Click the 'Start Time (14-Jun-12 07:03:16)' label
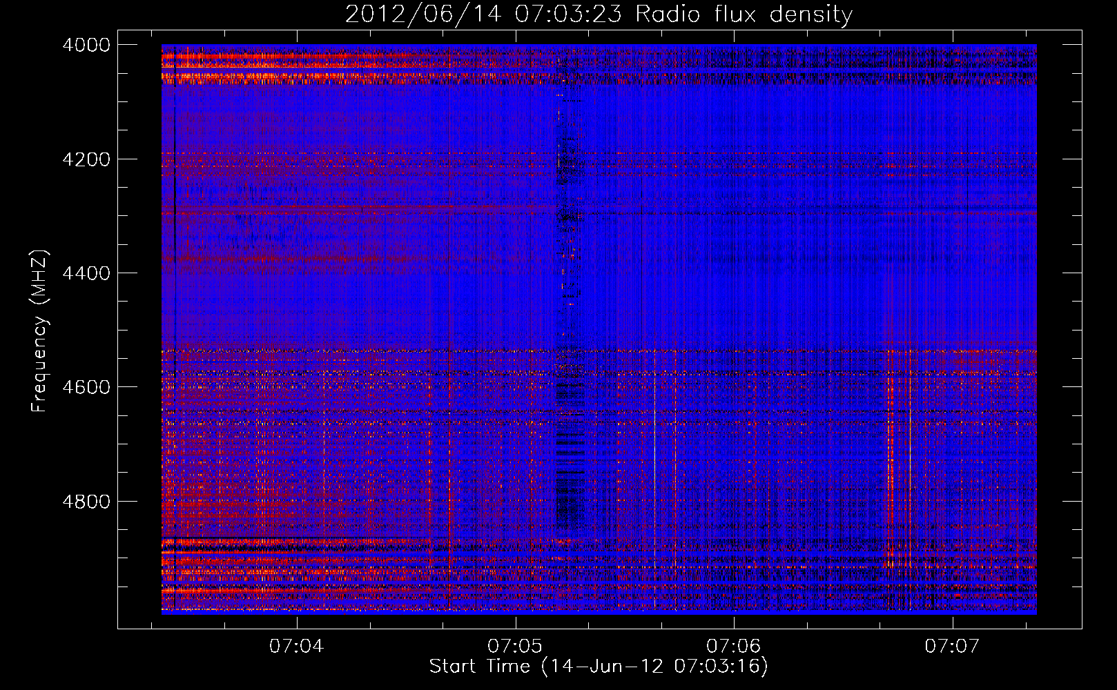This screenshot has width=1117, height=690. coord(599,667)
